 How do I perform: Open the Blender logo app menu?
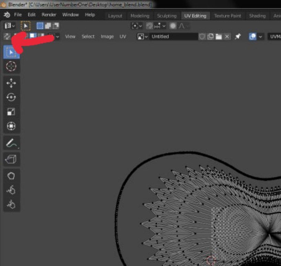pos(7,15)
